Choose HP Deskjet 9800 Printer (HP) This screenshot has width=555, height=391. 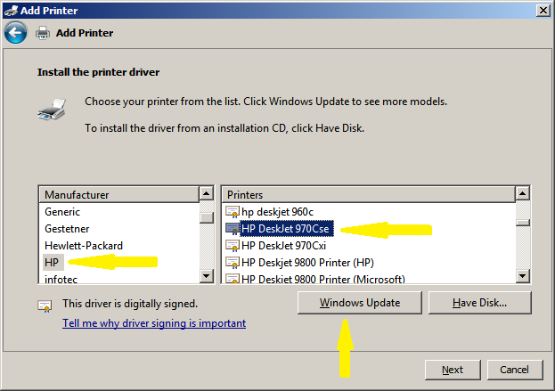(x=307, y=263)
